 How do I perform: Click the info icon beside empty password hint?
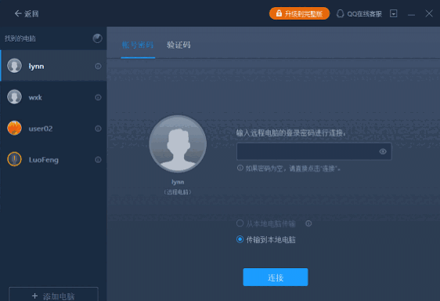240,168
